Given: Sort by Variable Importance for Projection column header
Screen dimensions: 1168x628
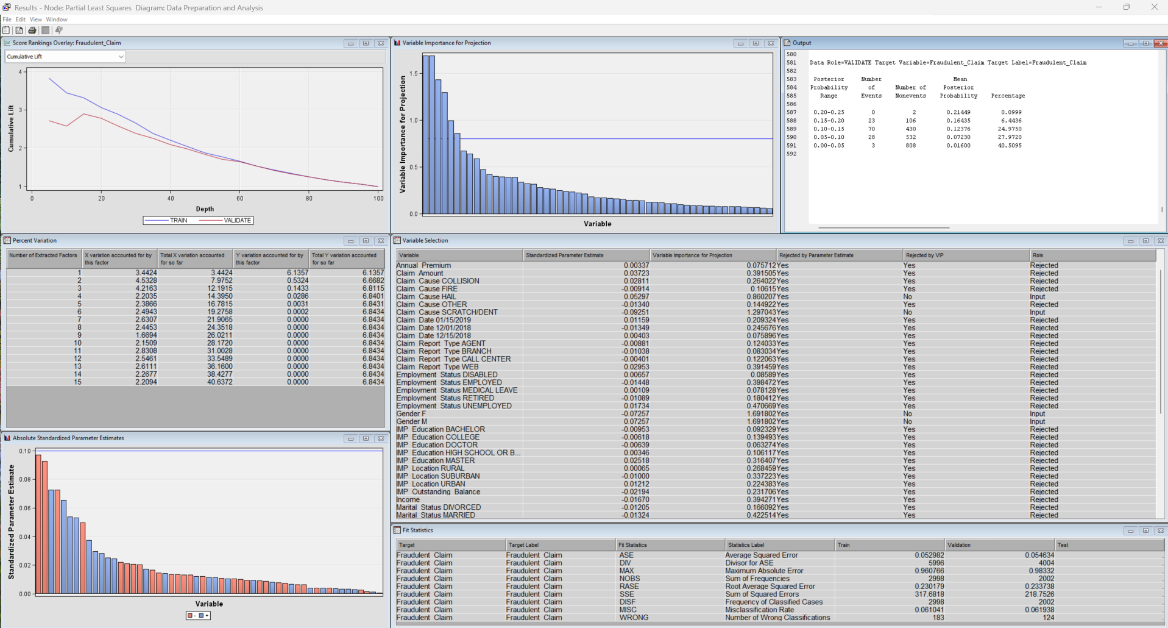Looking at the screenshot, I should tap(713, 255).
